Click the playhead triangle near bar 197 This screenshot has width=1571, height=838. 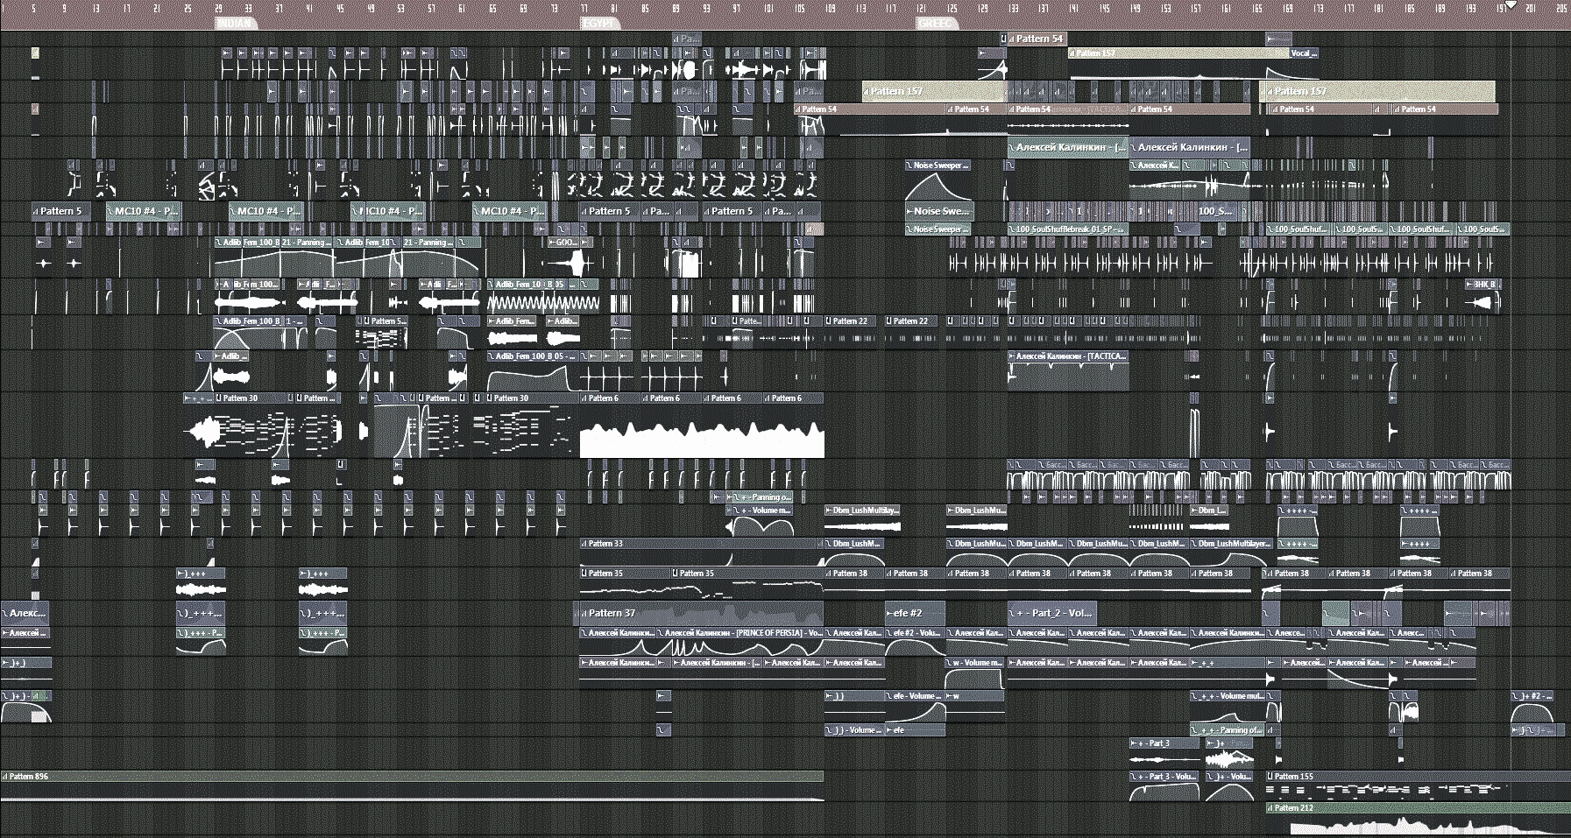[1511, 5]
